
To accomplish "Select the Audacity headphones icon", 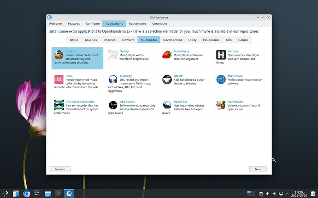I will click(113, 79).
